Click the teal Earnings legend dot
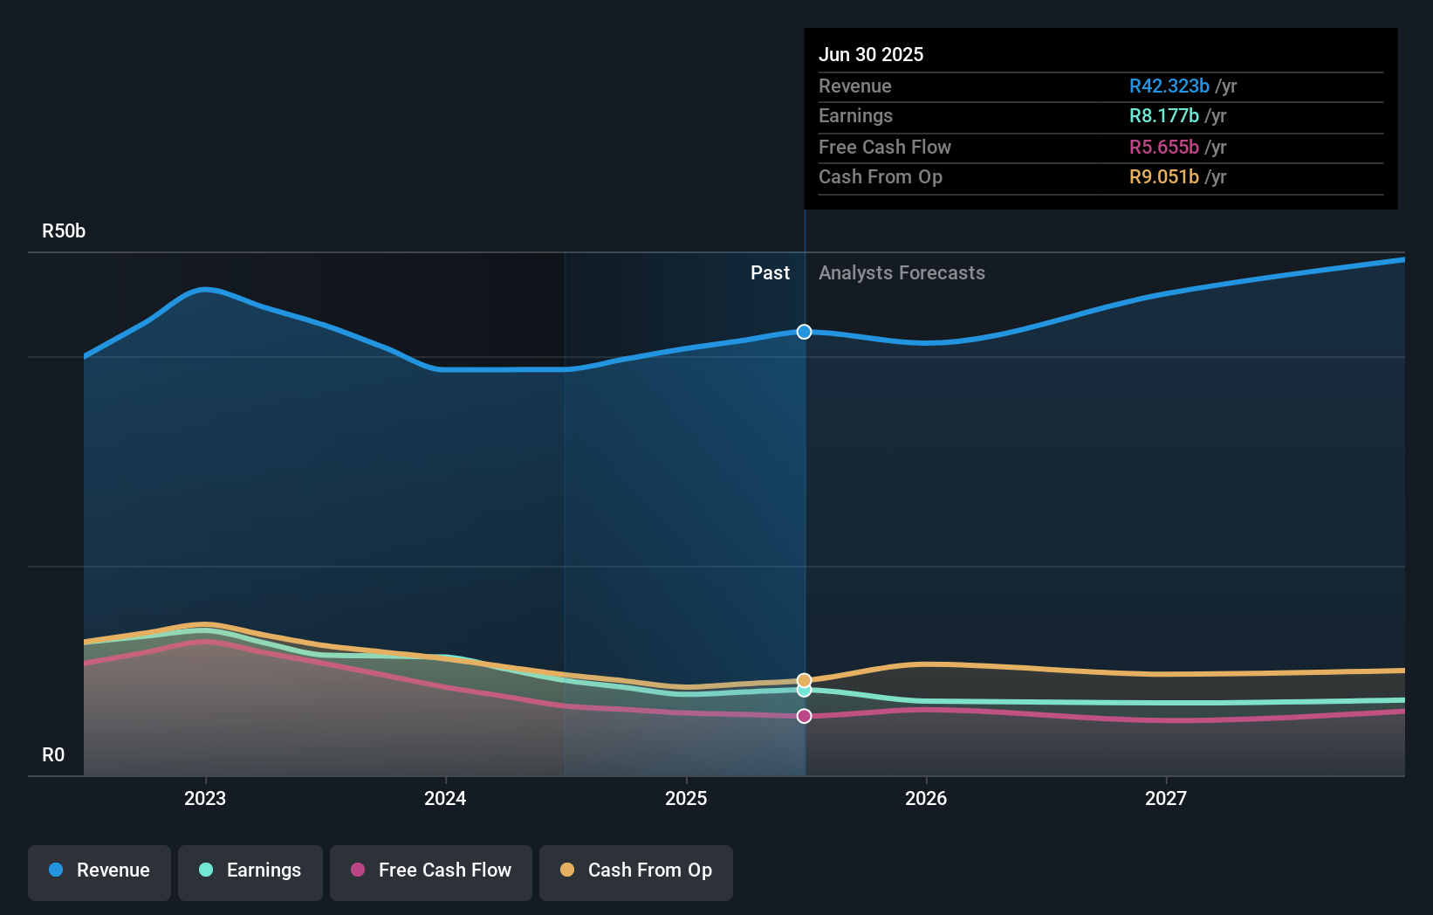Viewport: 1433px width, 915px height. point(206,870)
